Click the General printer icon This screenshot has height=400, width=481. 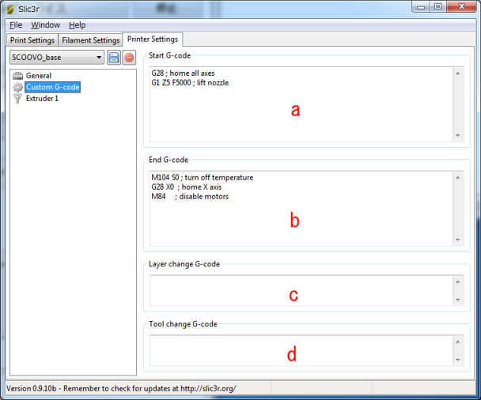click(x=17, y=76)
